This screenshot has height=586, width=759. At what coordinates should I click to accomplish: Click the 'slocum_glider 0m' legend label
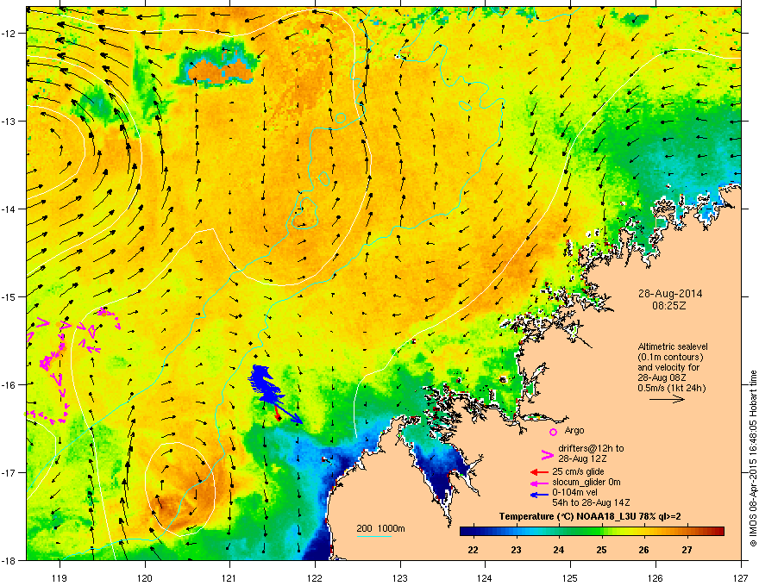pos(586,482)
